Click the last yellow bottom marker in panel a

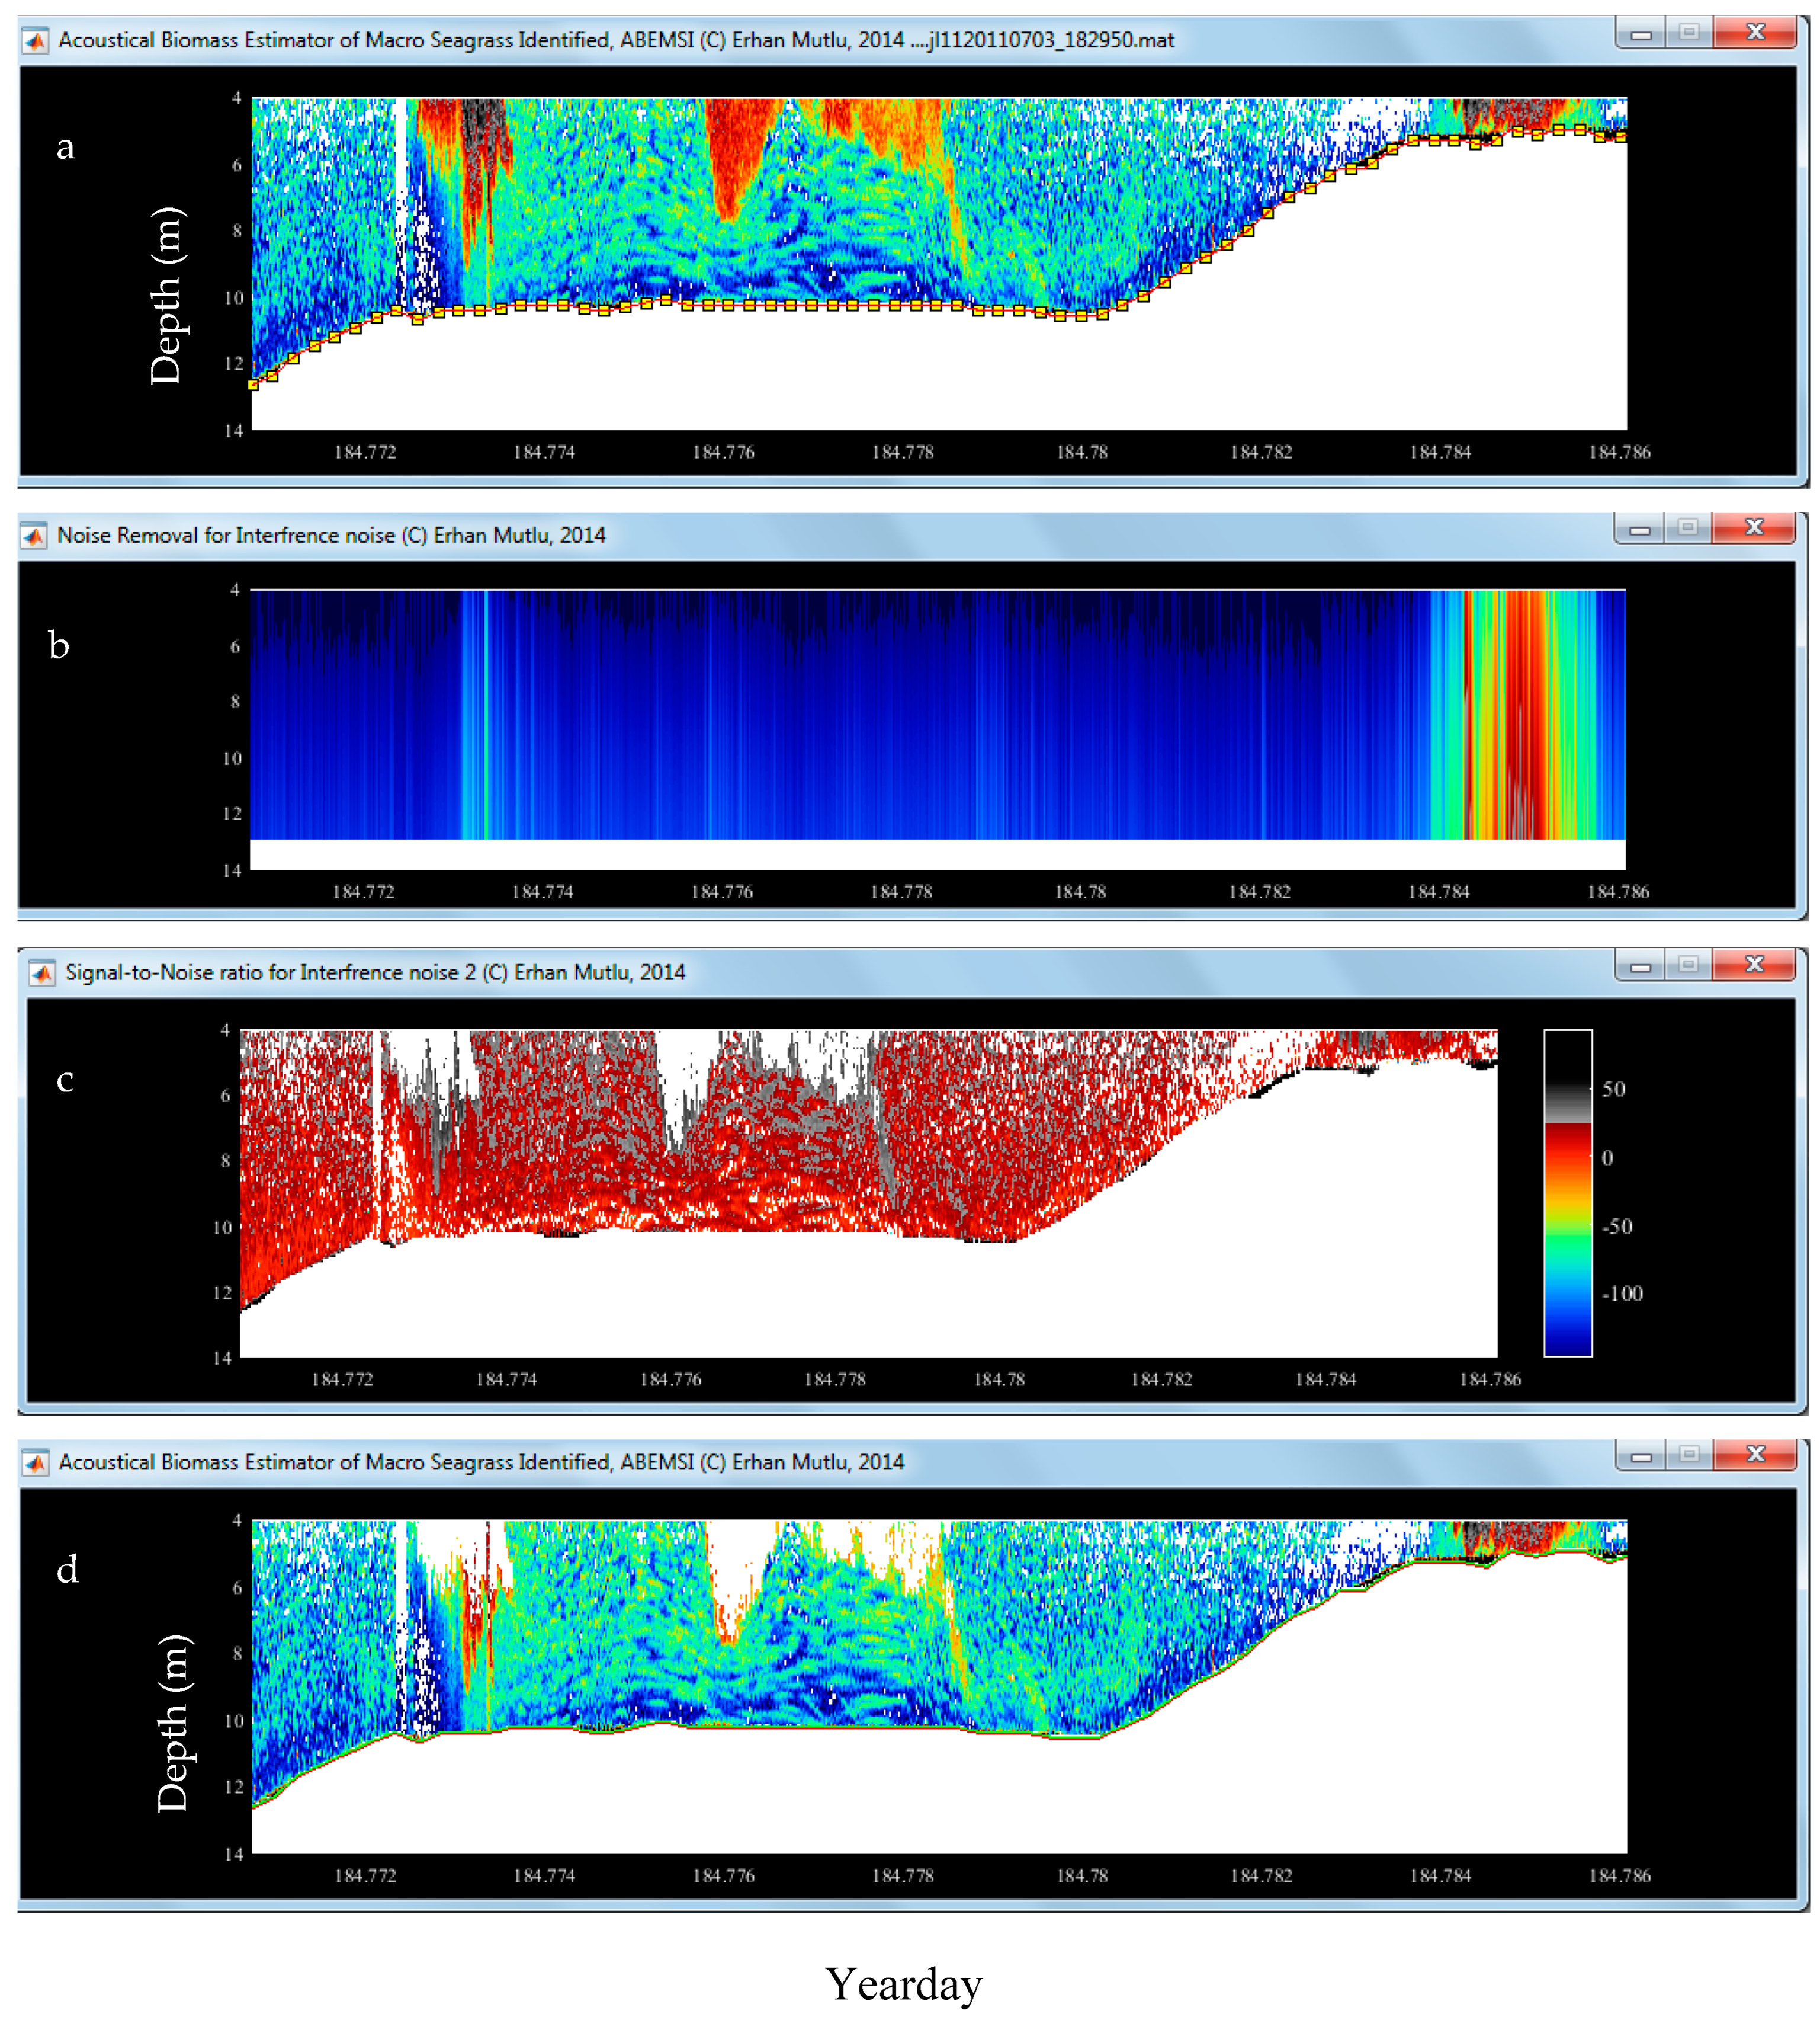click(1621, 136)
